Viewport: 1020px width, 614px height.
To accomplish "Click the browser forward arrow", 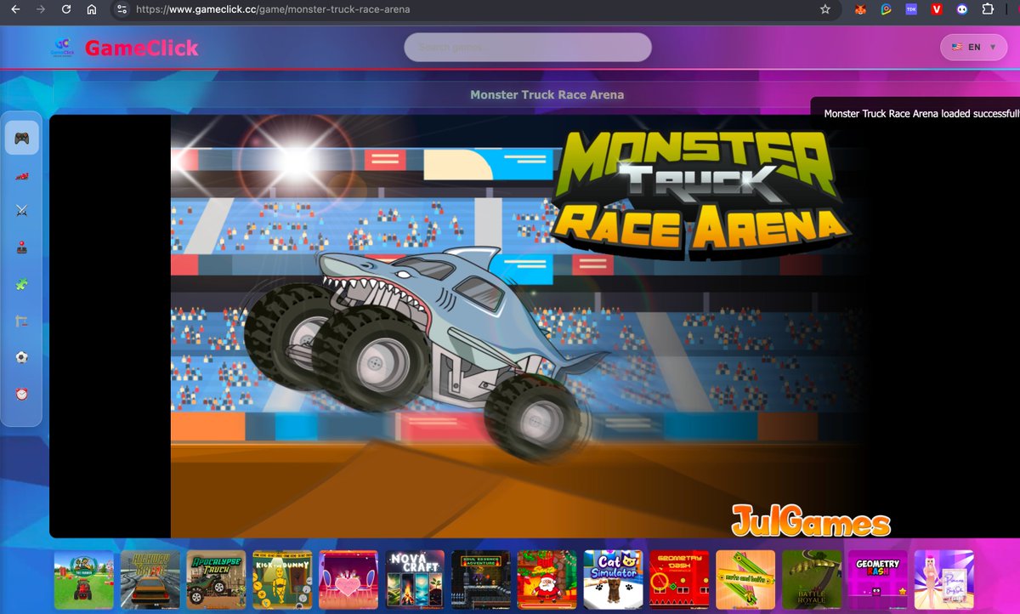I will click(x=40, y=9).
